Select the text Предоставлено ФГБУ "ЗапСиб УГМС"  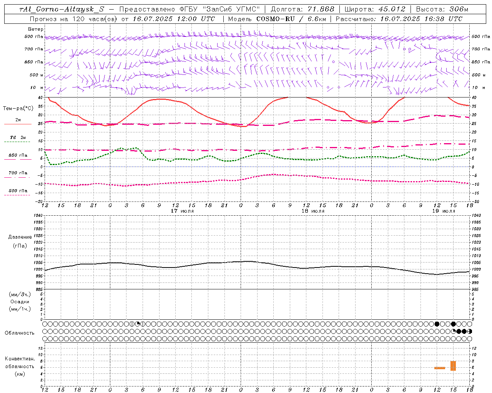tap(189, 9)
